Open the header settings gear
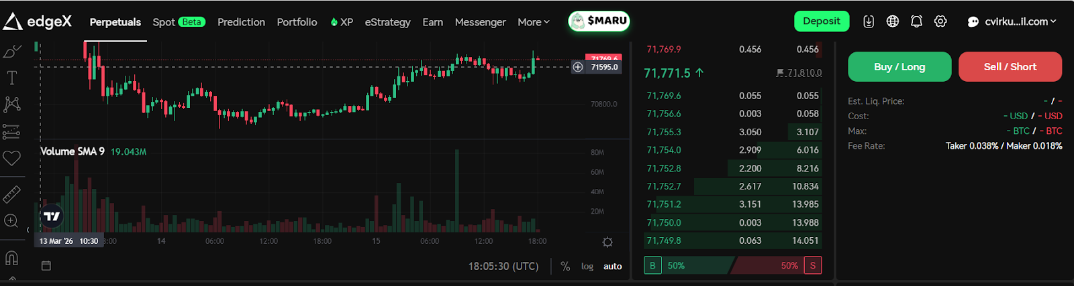1074x286 pixels. tap(940, 21)
